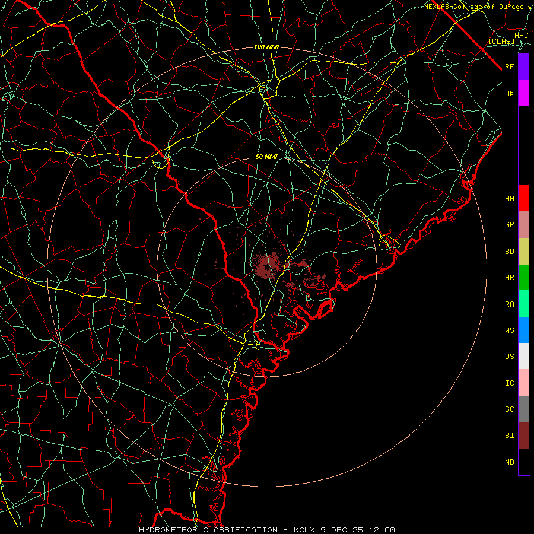The height and width of the screenshot is (534, 534).
Task: Click the DS white legend swatch
Action: 524,357
